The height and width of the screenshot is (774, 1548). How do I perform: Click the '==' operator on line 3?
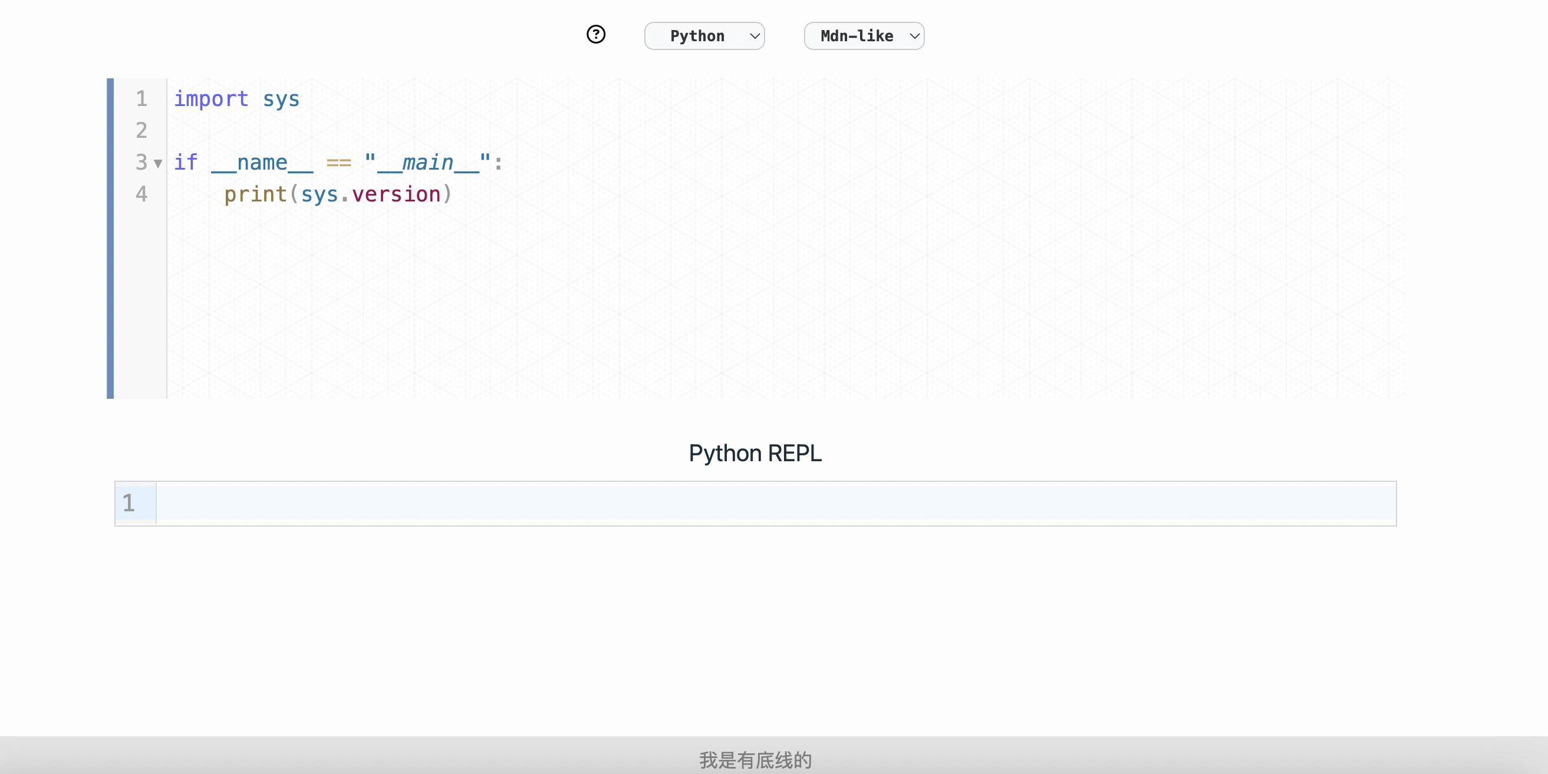(338, 163)
